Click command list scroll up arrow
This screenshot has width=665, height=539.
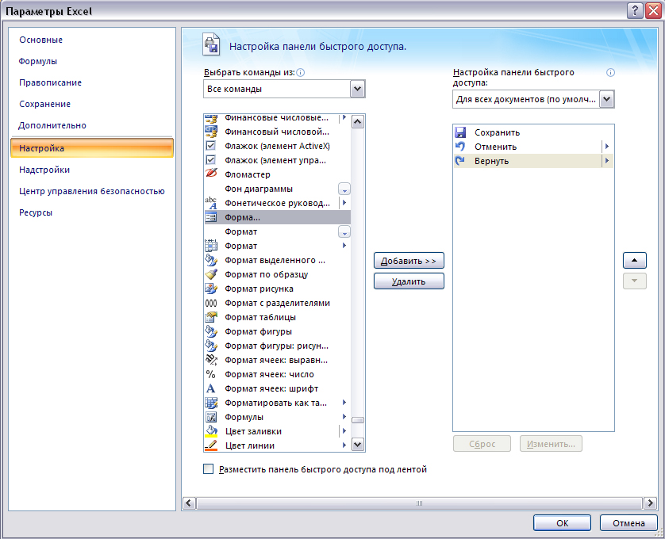(358, 122)
